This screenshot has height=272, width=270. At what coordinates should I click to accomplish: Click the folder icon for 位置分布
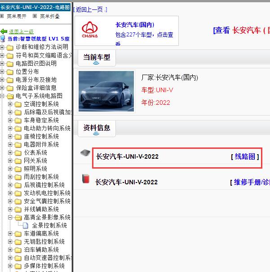click(10, 72)
